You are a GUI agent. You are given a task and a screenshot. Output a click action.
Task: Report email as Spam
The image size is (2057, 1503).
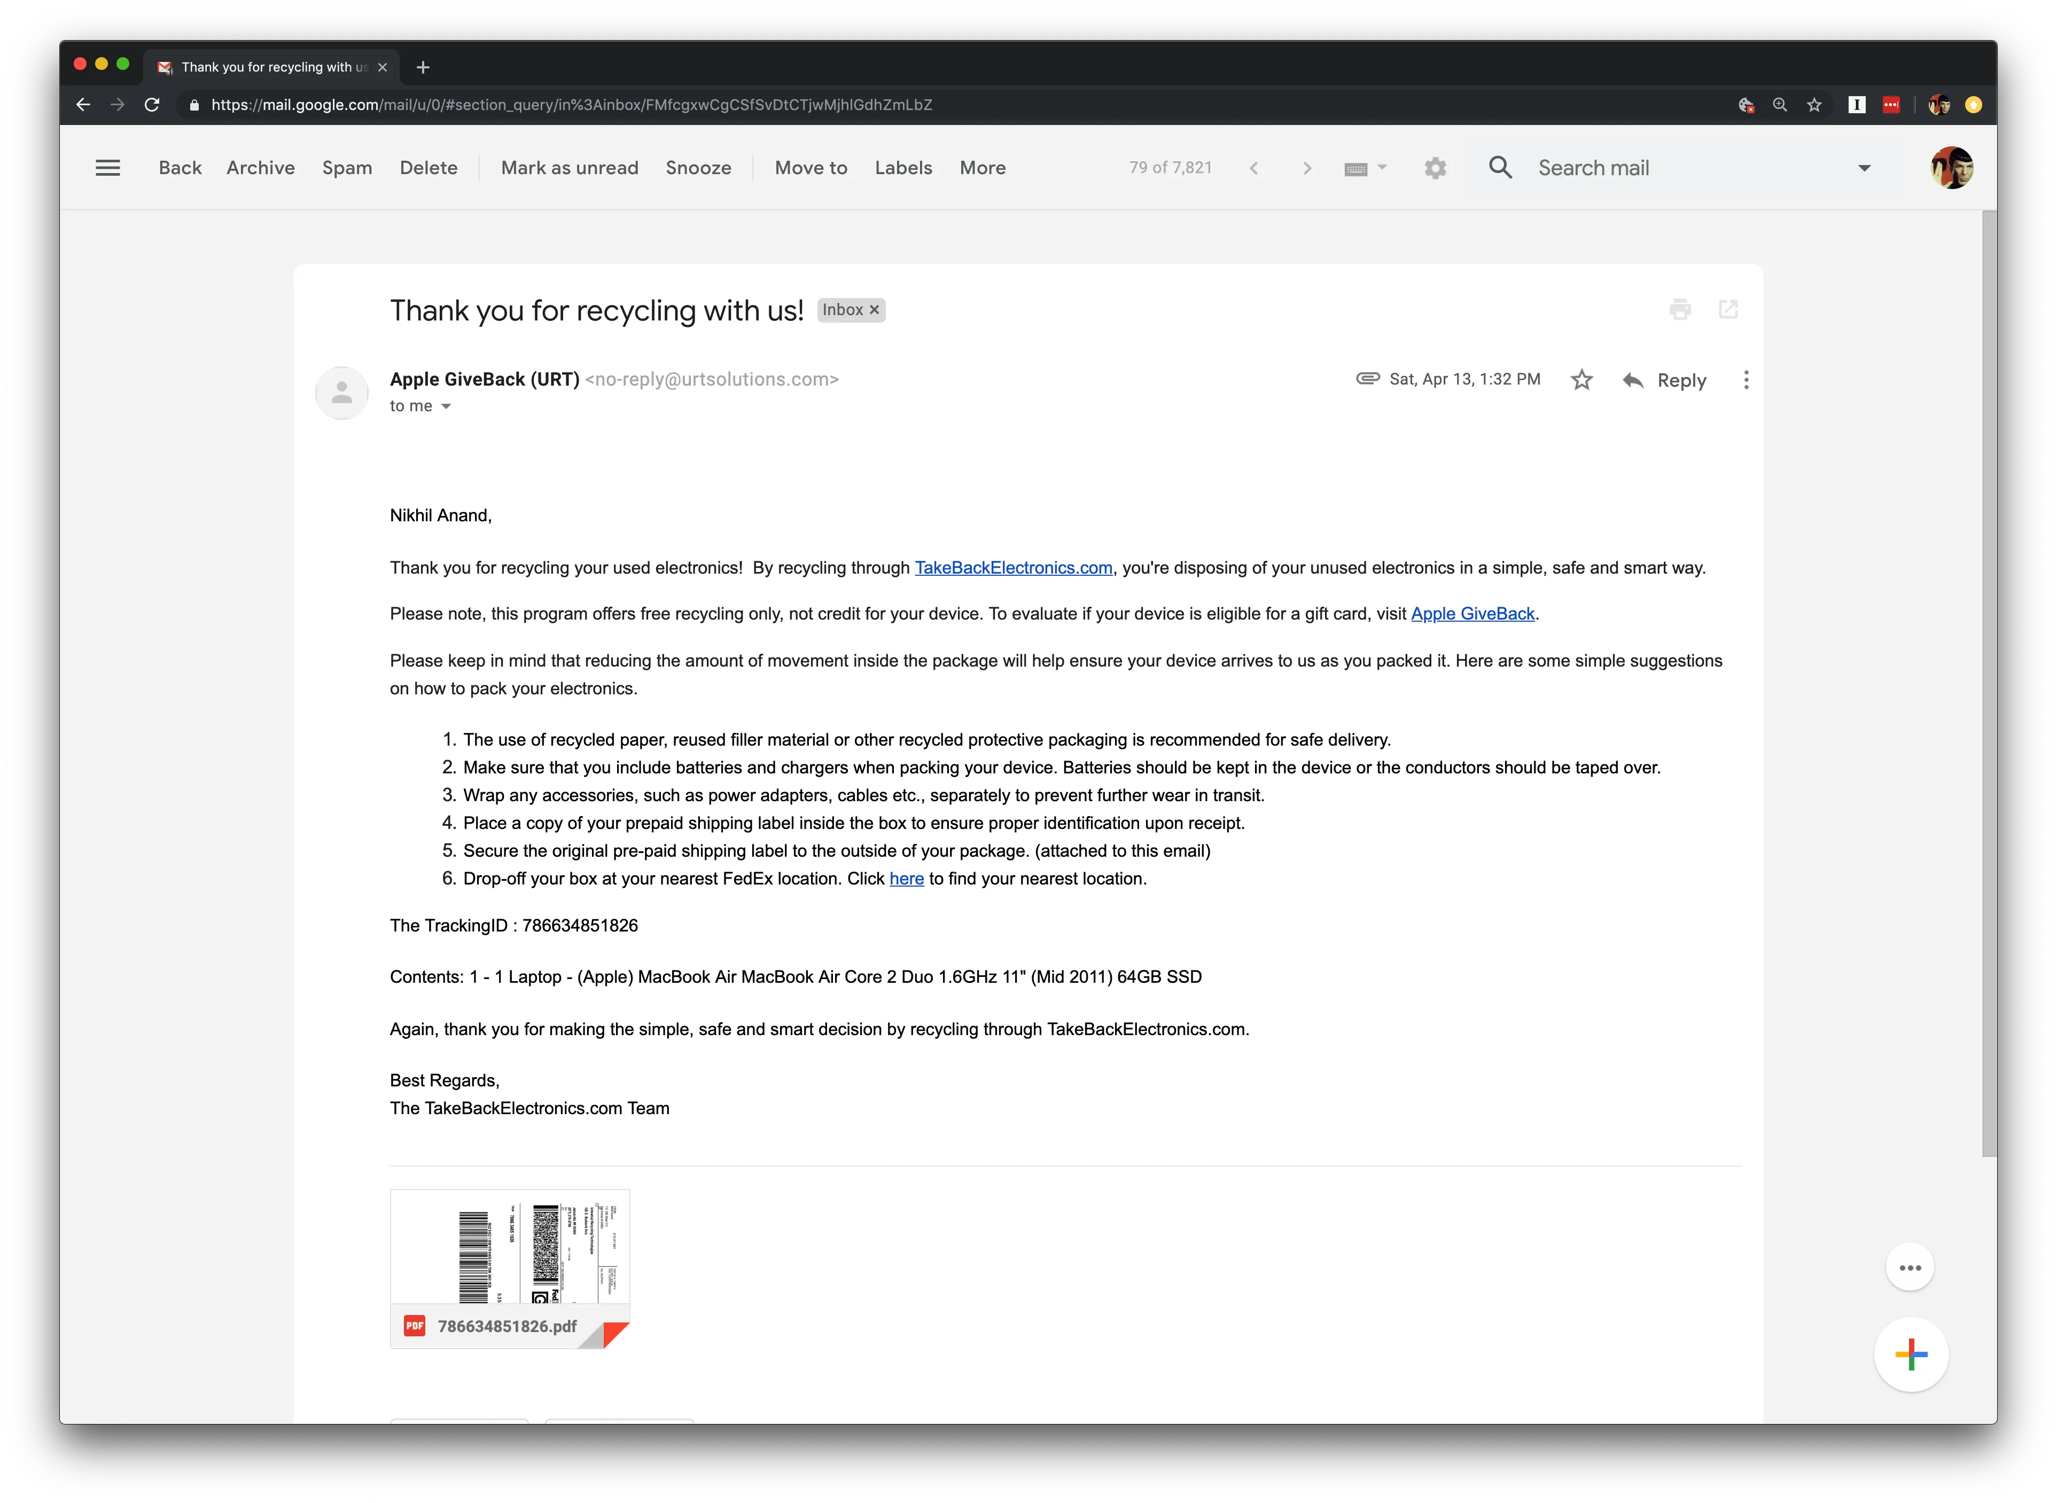[347, 167]
